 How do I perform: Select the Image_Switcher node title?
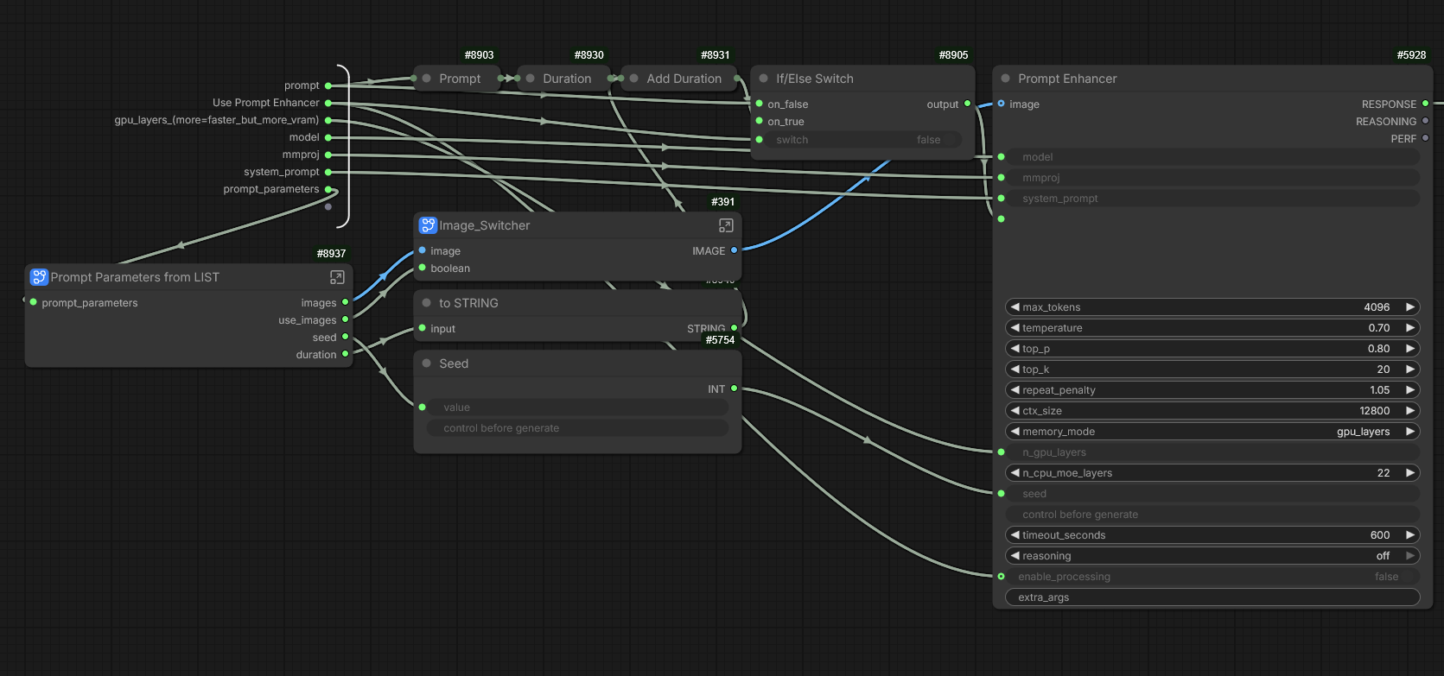485,225
